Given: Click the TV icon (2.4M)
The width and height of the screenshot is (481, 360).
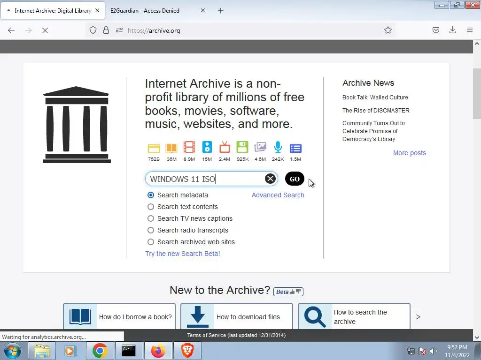Looking at the screenshot, I should [225, 147].
